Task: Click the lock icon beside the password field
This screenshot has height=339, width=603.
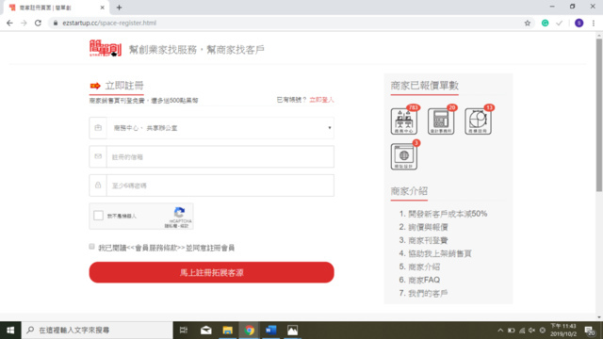Action: pyautogui.click(x=98, y=186)
